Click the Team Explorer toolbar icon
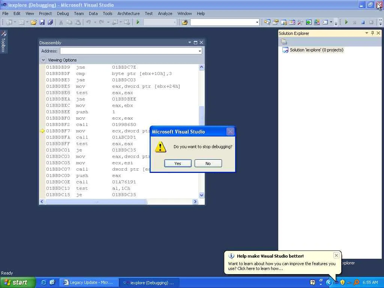Image resolution: width=384 pixels, height=288 pixels. pyautogui.click(x=316, y=22)
